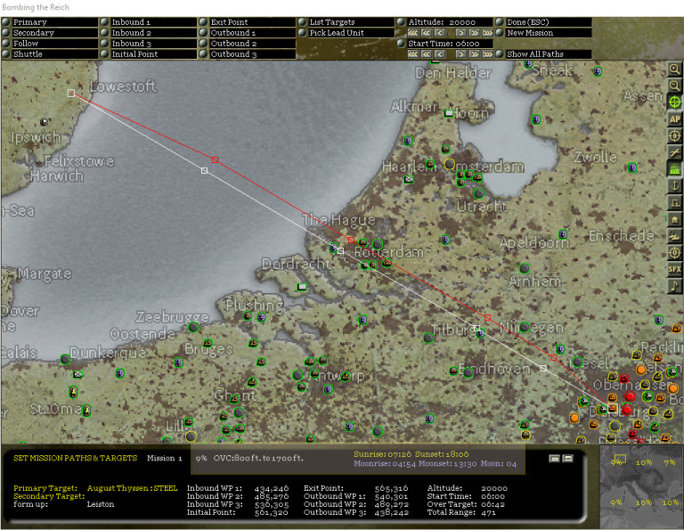Decrease altitude with the double-left arrow
The width and height of the screenshot is (684, 530).
click(427, 33)
